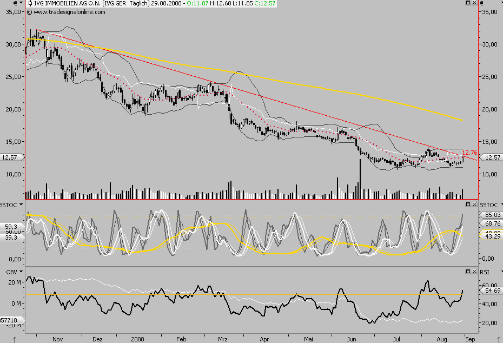The height and width of the screenshot is (343, 503).
Task: Maximize the OBV/RSI indicator pane
Action: click(468, 272)
